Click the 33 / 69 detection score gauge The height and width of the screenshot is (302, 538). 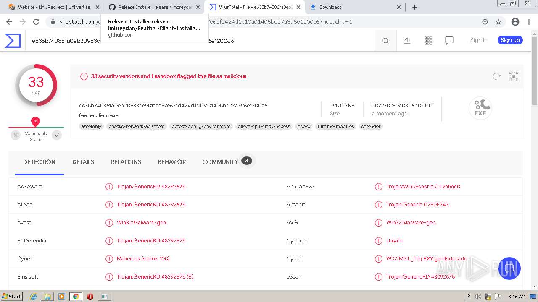click(x=36, y=85)
